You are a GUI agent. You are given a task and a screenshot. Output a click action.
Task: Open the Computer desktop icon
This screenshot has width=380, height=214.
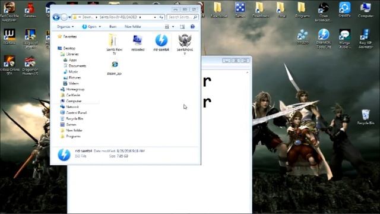pyautogui.click(x=366, y=10)
